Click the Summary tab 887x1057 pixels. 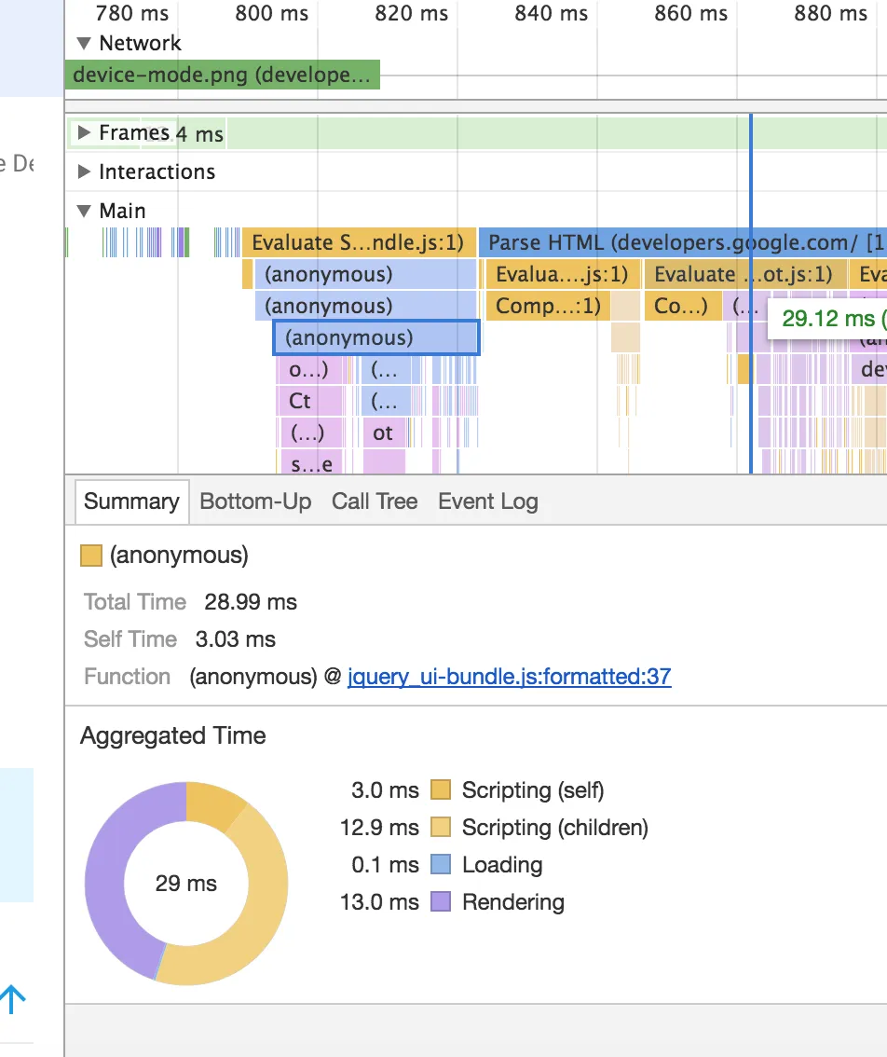(131, 501)
